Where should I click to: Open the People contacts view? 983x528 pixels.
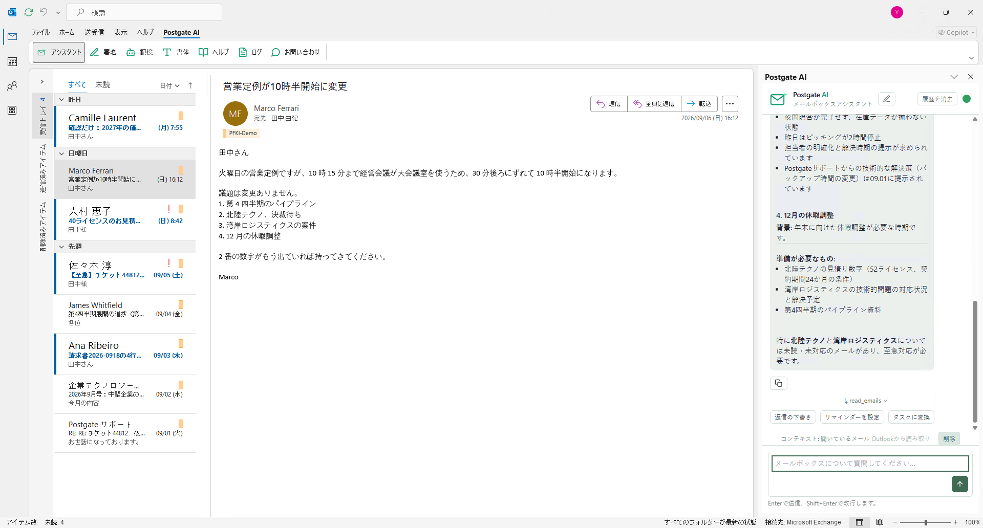point(12,86)
